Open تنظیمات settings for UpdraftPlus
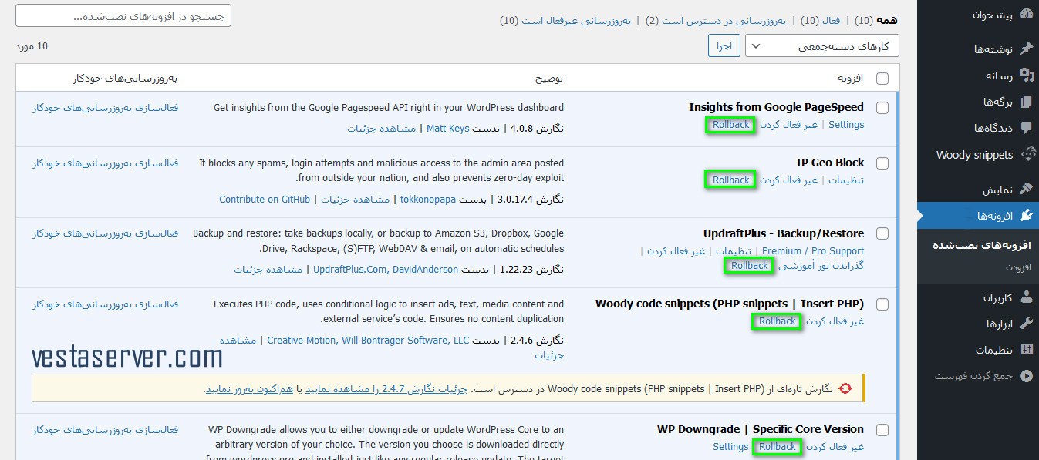This screenshot has height=460, width=1039. click(734, 251)
